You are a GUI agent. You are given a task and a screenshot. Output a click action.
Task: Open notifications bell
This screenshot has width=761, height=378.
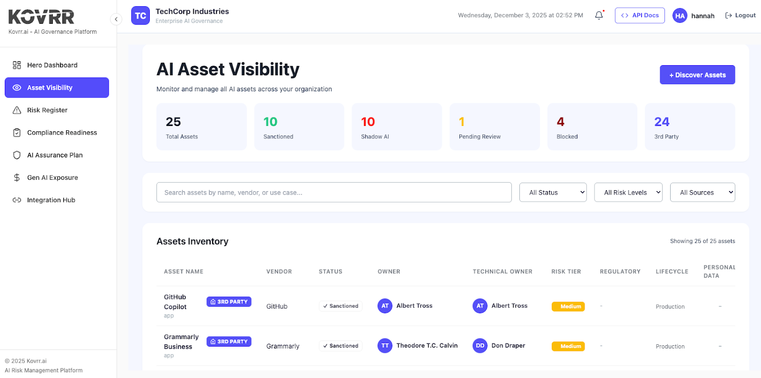click(x=599, y=15)
